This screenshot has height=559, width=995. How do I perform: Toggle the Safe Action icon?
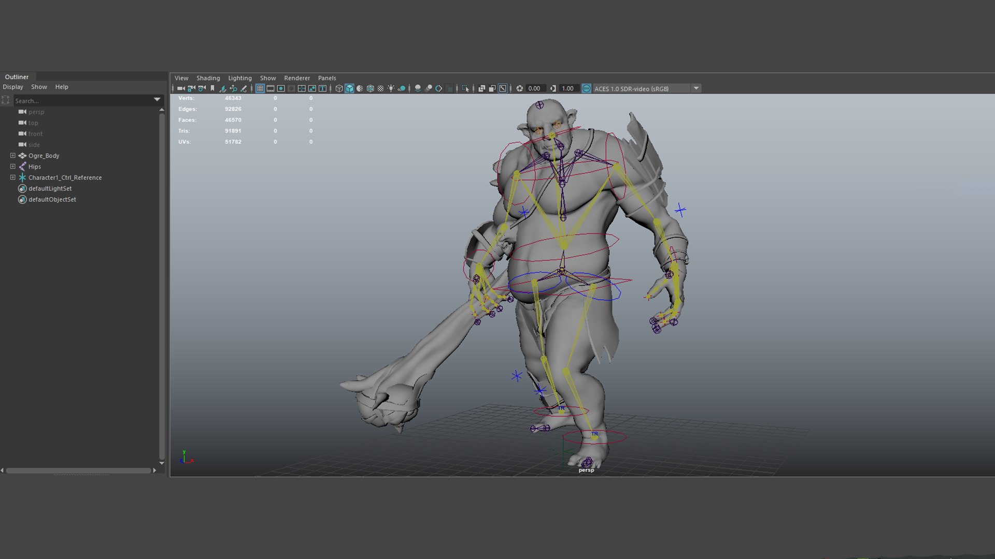[x=312, y=89]
